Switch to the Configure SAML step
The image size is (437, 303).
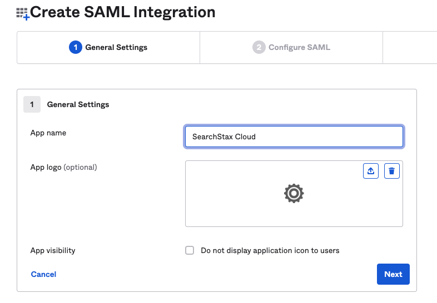pos(291,47)
